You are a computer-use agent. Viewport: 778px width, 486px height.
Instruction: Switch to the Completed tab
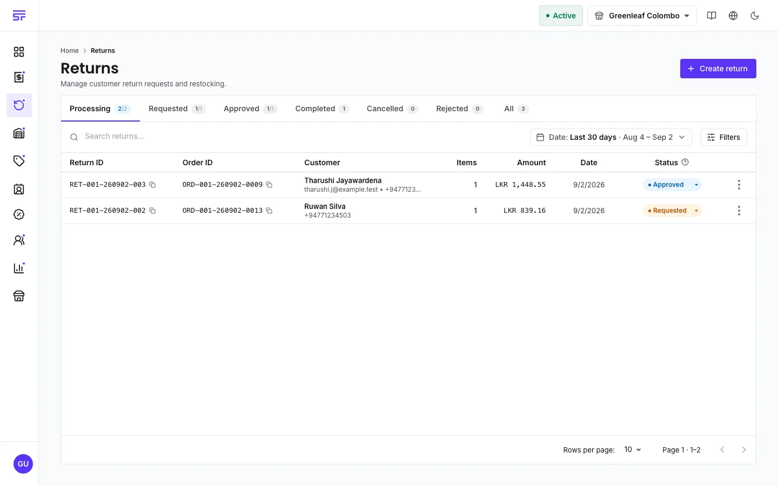[x=322, y=109]
